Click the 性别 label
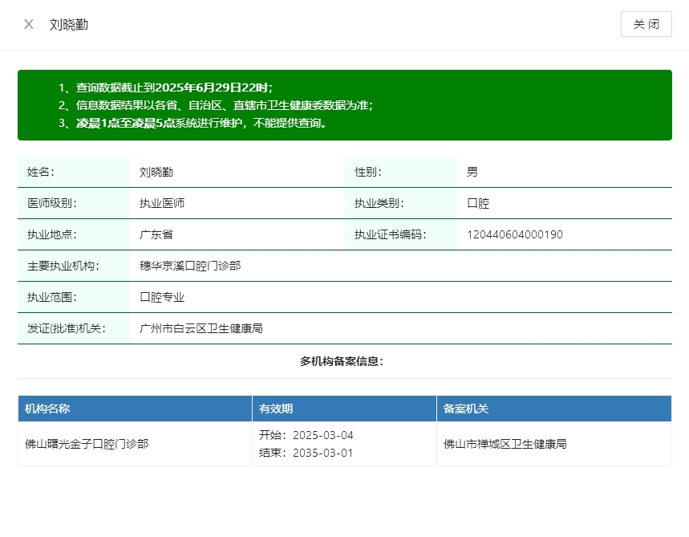Viewport: 689px width, 537px height. pyautogui.click(x=368, y=172)
